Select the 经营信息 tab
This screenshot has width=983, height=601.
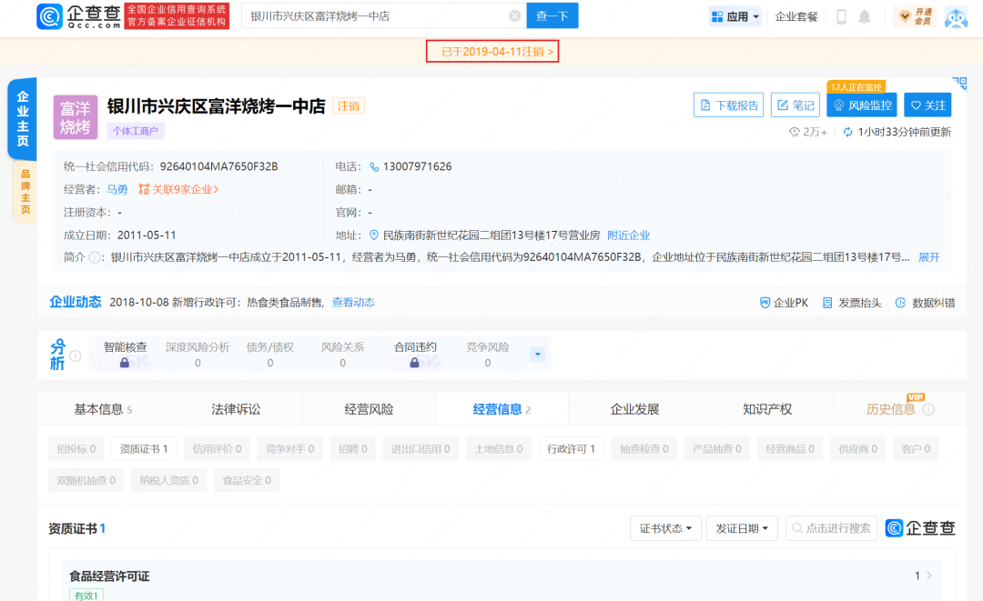coord(502,409)
